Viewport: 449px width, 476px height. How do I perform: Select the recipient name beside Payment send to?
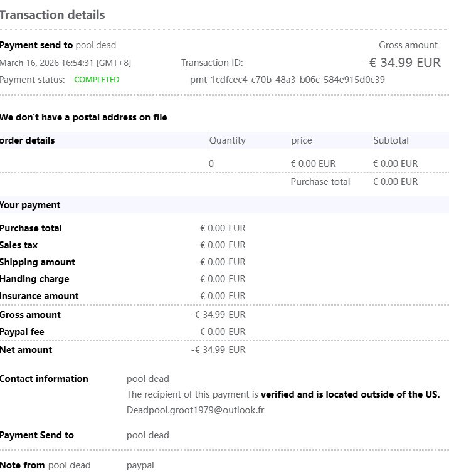click(96, 45)
